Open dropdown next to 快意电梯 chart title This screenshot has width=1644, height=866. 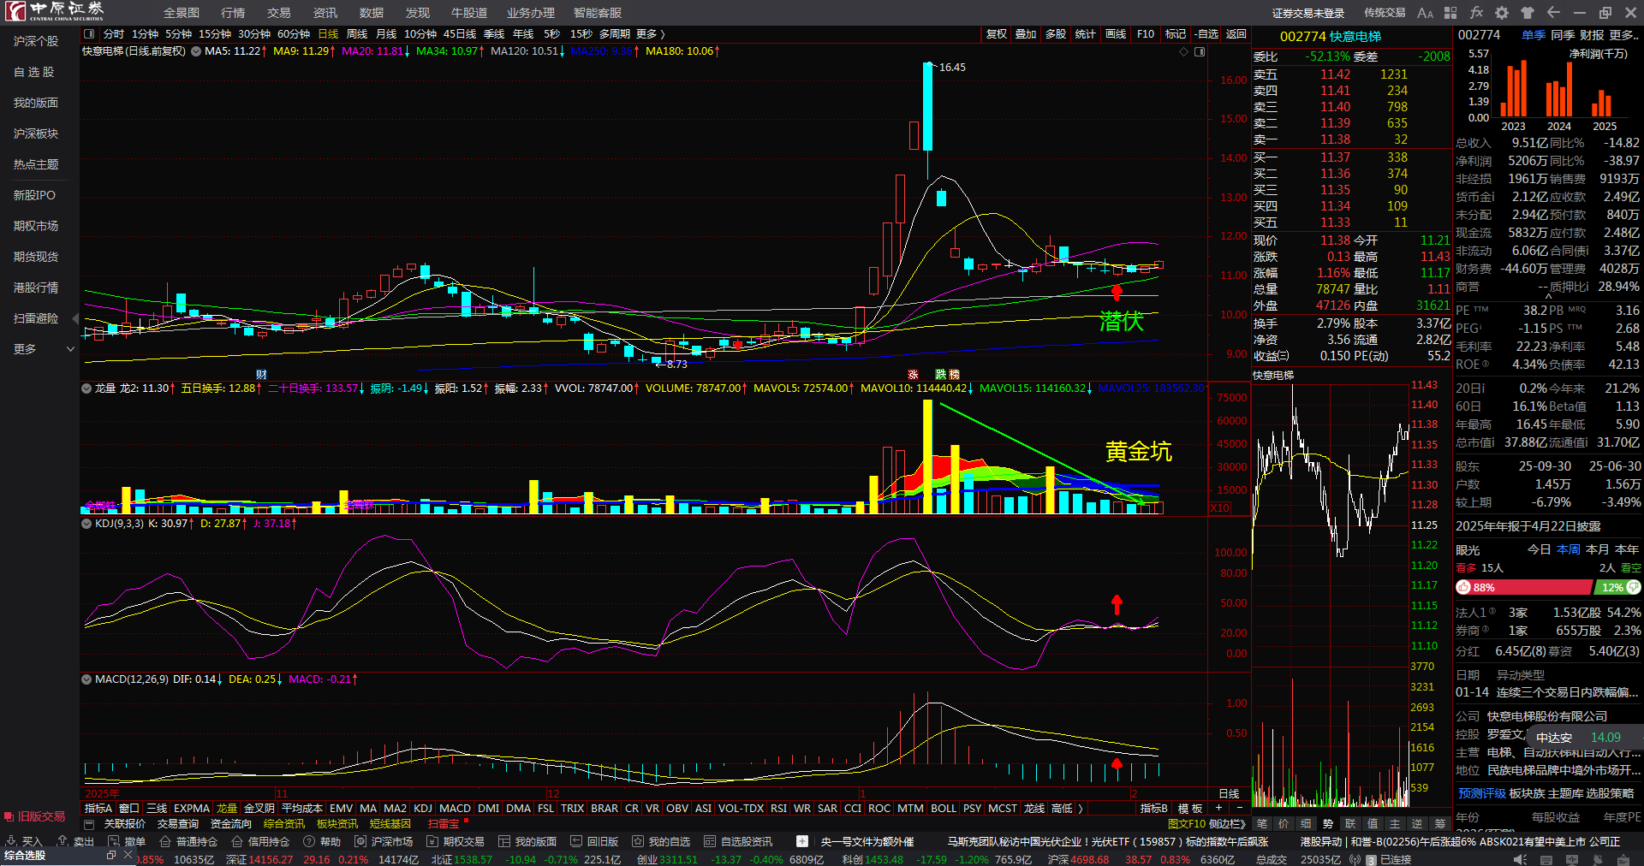point(196,51)
